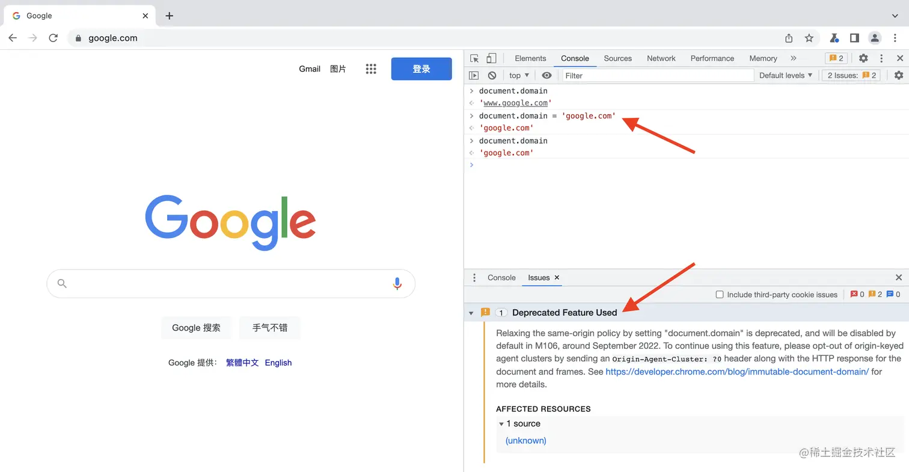Show the console sidebar

point(474,75)
